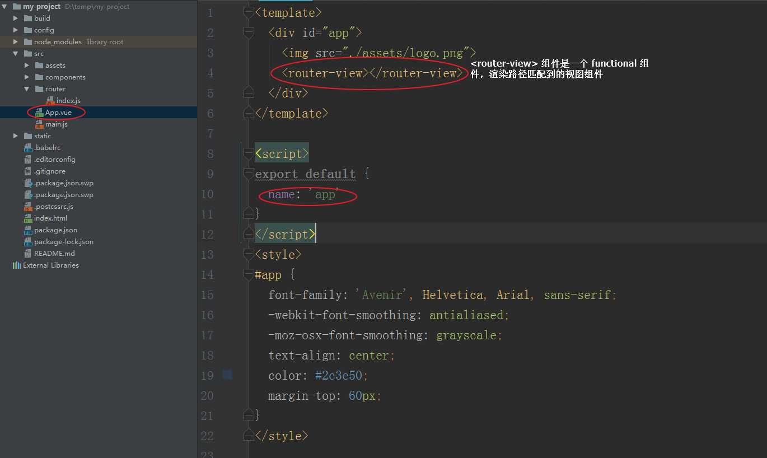Click the router-view tag in the editor
Viewport: 767px width, 458px height.
pyautogui.click(x=372, y=73)
